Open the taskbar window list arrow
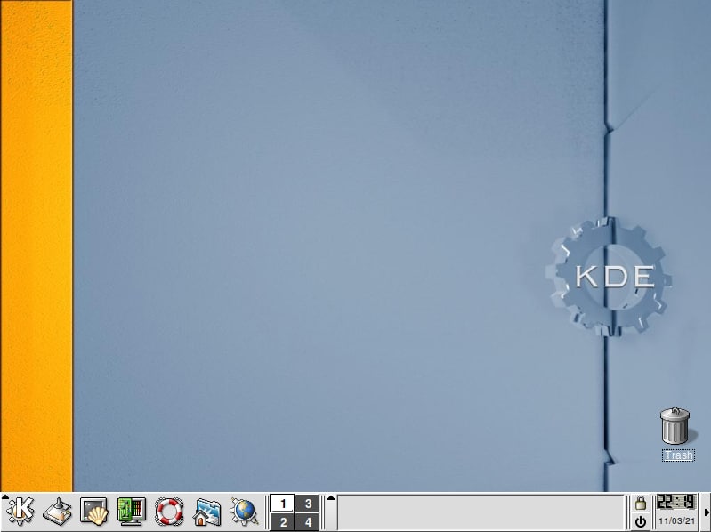 [331, 512]
